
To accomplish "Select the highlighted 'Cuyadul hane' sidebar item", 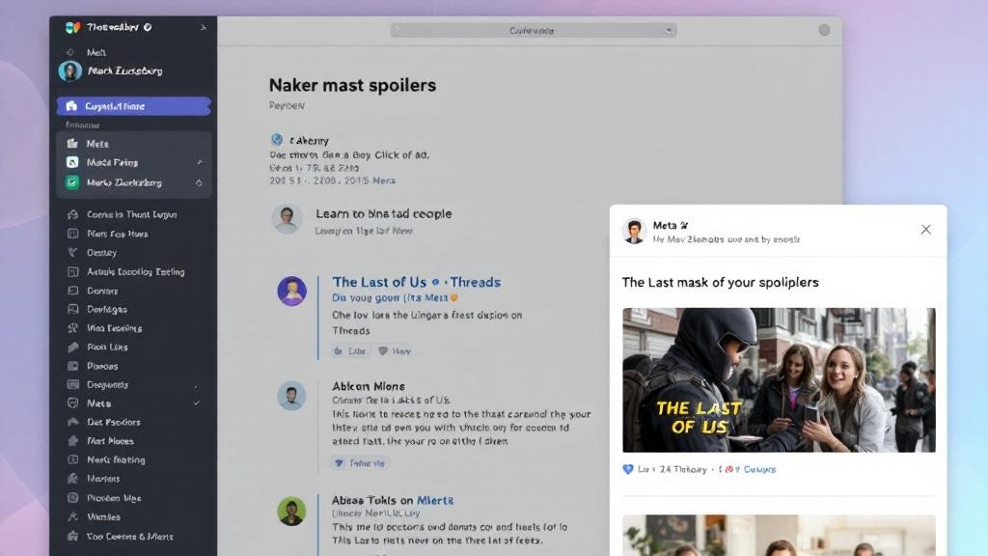I will [x=133, y=106].
